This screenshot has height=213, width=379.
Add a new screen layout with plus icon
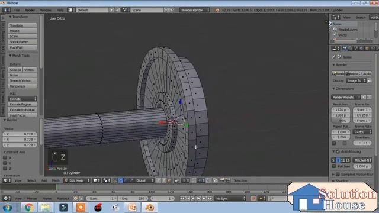(112, 10)
